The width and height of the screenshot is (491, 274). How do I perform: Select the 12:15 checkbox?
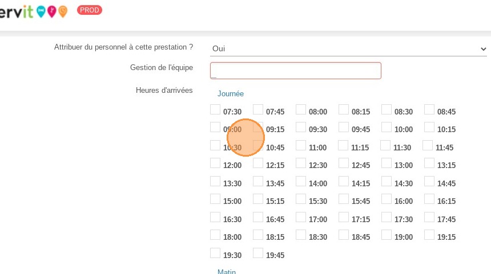(x=258, y=163)
